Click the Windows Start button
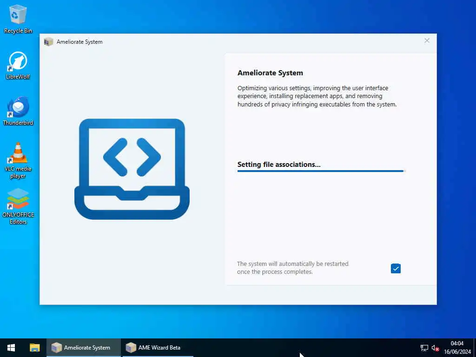 (11, 348)
